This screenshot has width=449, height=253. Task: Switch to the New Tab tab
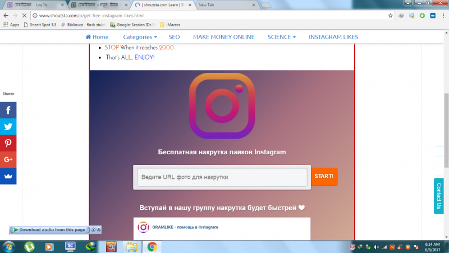click(226, 5)
